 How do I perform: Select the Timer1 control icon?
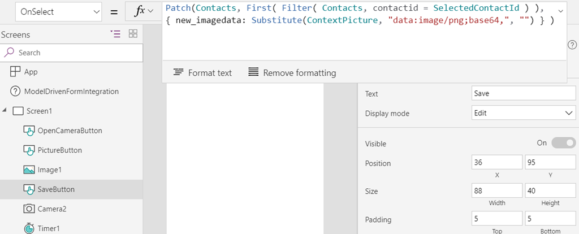pyautogui.click(x=29, y=228)
